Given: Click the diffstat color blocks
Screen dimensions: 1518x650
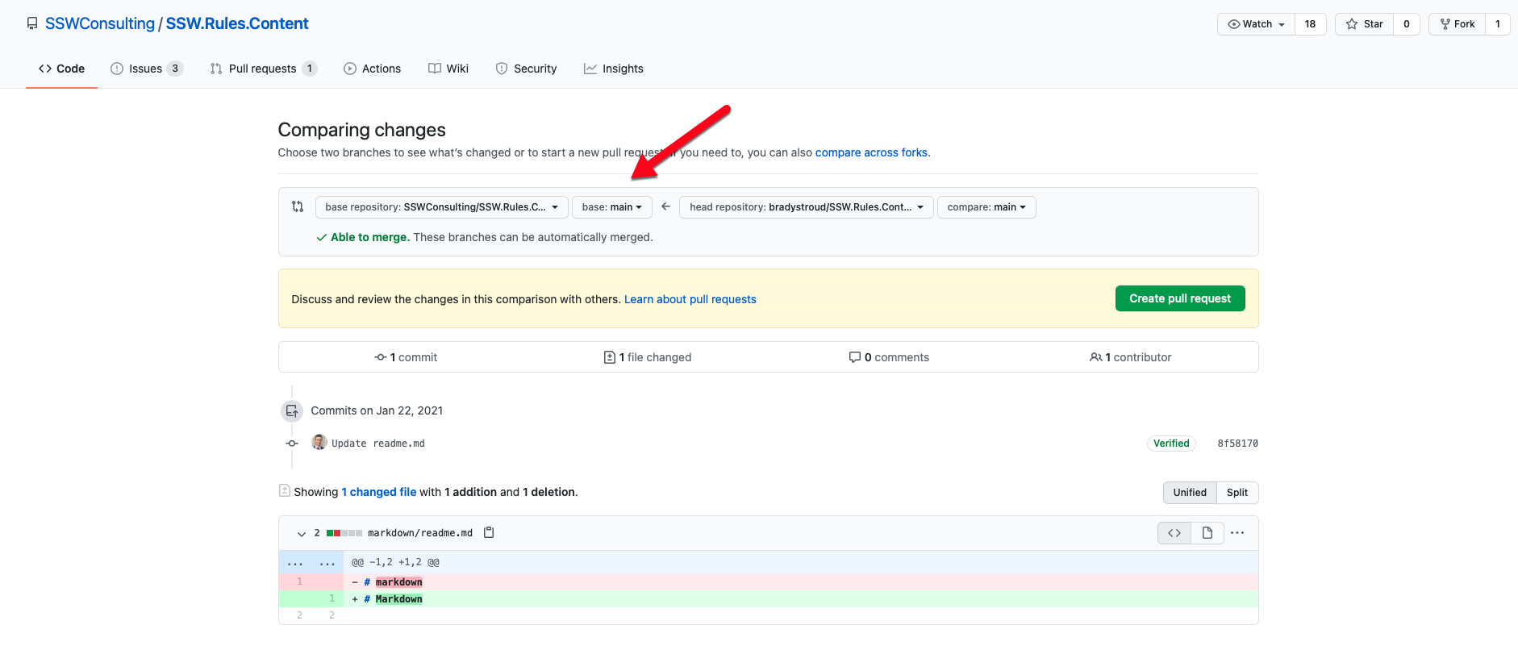Looking at the screenshot, I should pos(344,533).
